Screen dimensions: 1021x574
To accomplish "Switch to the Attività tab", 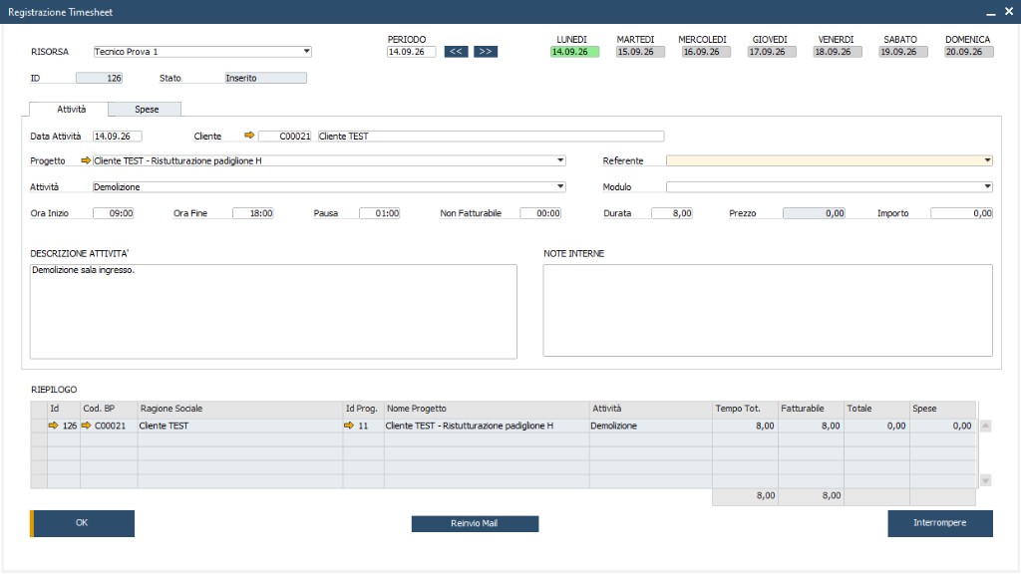I will 69,110.
